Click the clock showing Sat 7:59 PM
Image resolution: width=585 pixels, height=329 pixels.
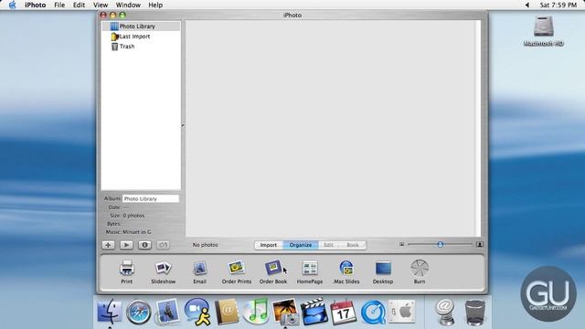coord(558,5)
